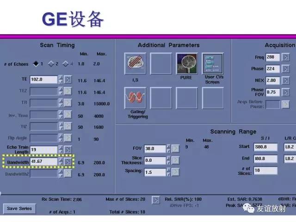Image resolution: width=296 pixels, height=222 pixels.
Task: Open the Echo Train Length arrow button
Action: (x=68, y=150)
